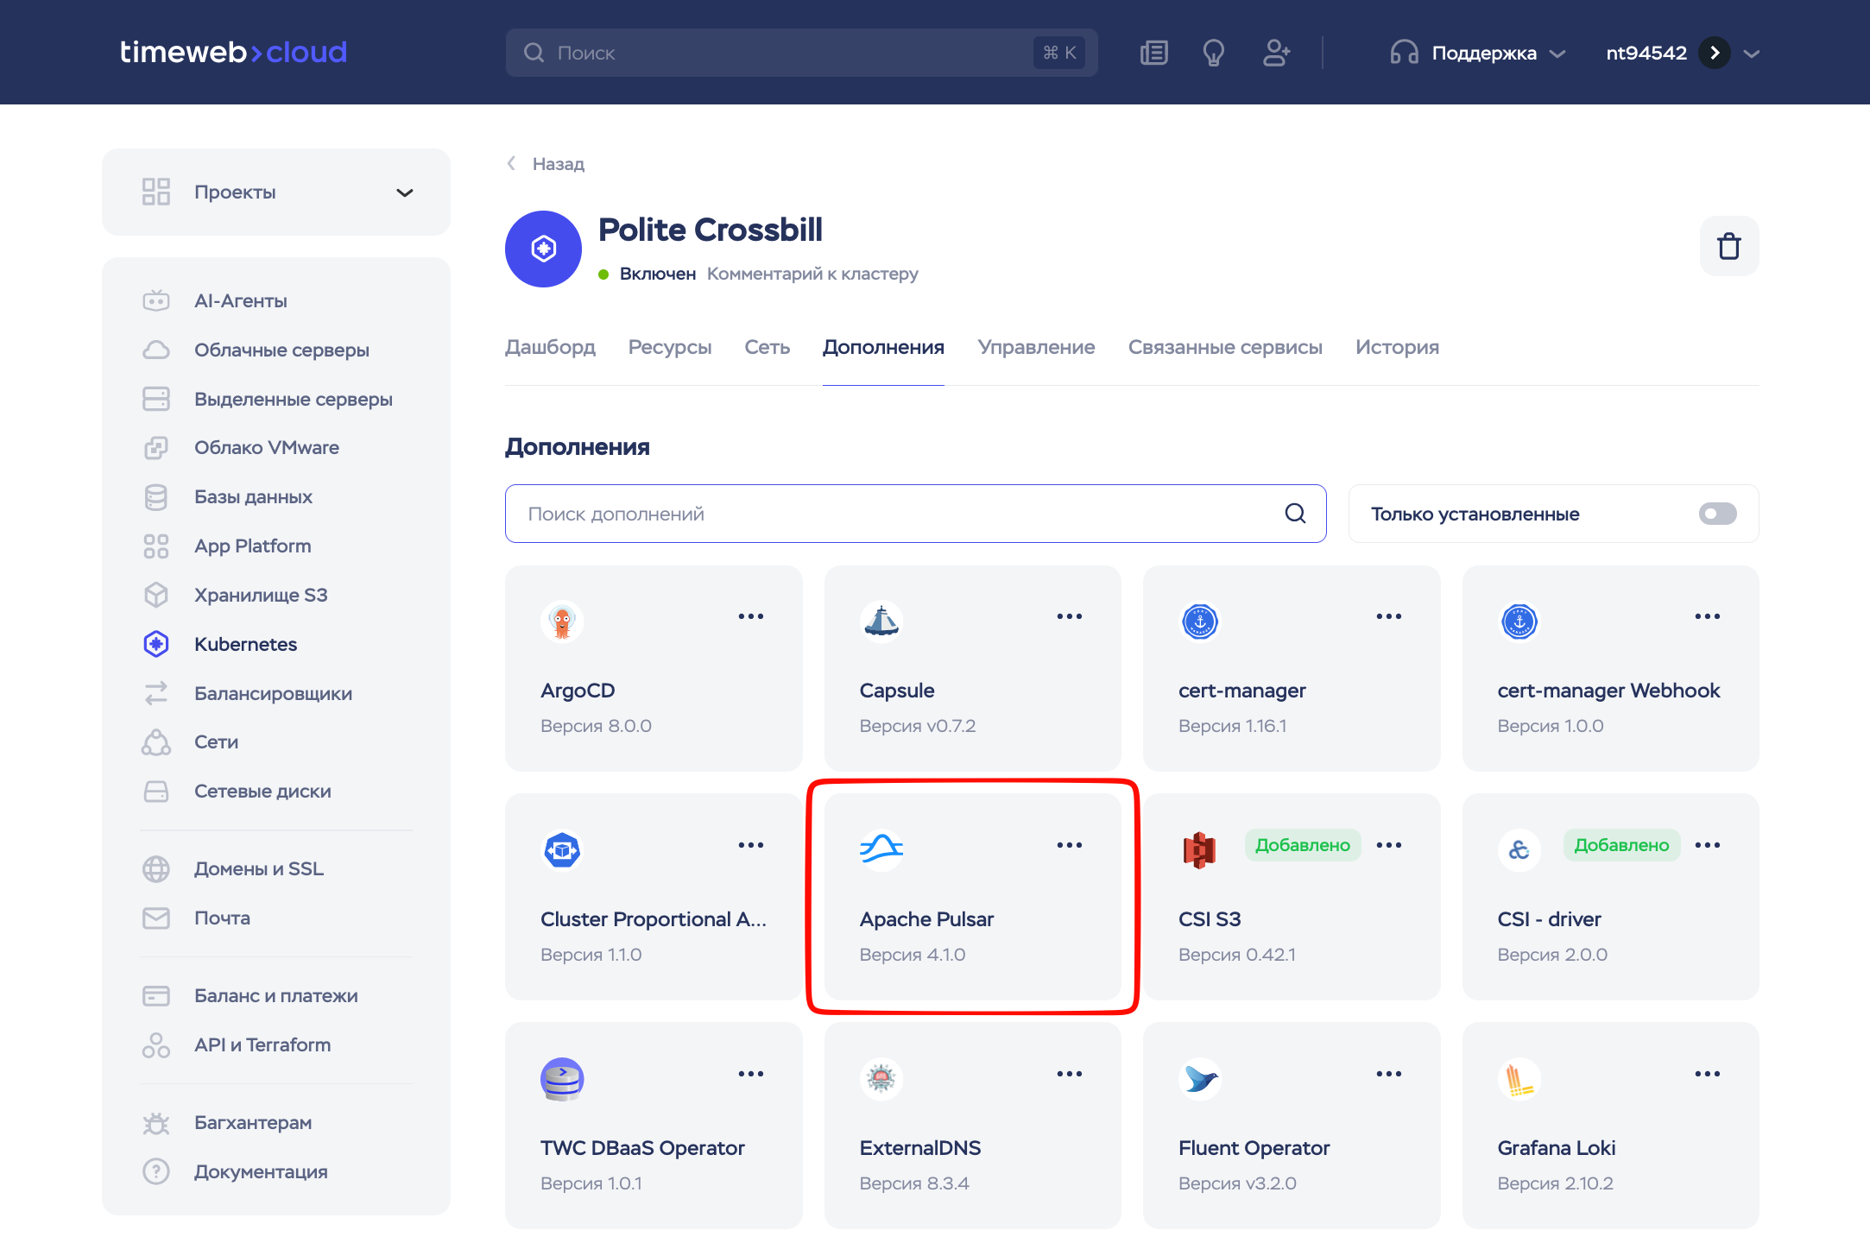Open the news feed icon in header

click(x=1153, y=53)
